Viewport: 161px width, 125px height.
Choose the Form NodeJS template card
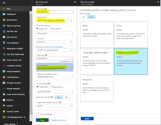point(131,34)
